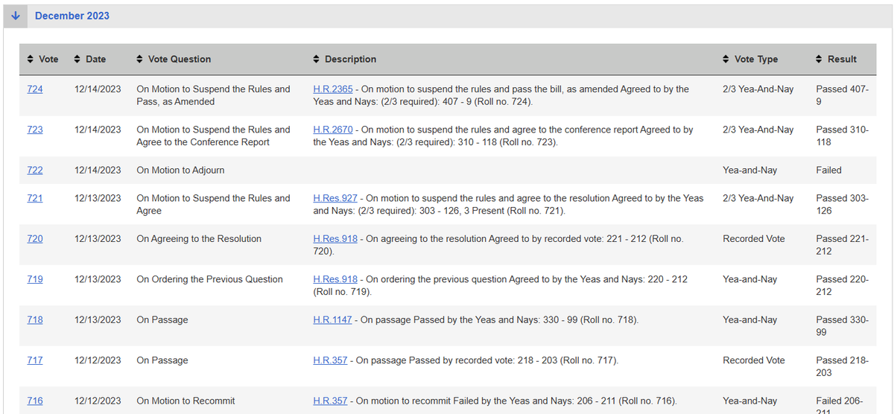Open roll call vote 718
This screenshot has height=414, width=894.
tap(34, 319)
